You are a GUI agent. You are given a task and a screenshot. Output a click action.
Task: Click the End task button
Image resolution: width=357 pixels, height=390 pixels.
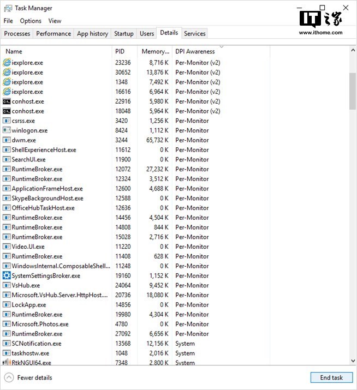(331, 377)
